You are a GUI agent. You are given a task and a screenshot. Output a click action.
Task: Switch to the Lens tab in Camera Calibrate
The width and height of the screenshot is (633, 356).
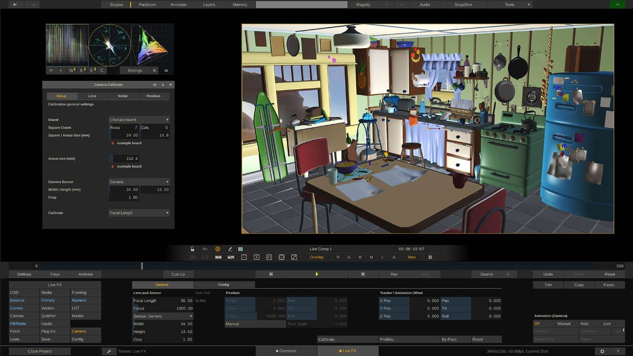pyautogui.click(x=92, y=96)
